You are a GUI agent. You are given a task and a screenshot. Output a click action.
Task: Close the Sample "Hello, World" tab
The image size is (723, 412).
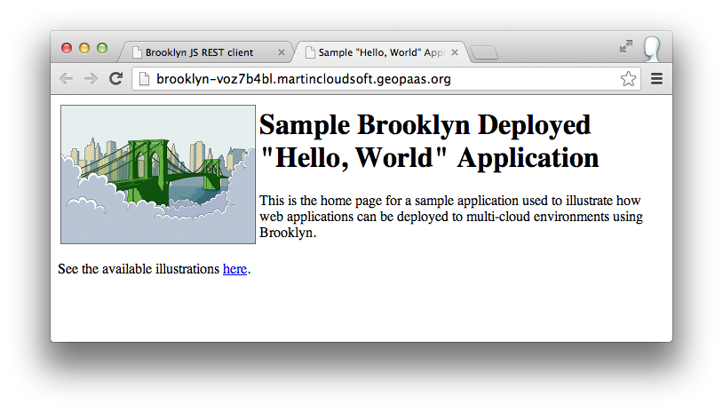[455, 52]
